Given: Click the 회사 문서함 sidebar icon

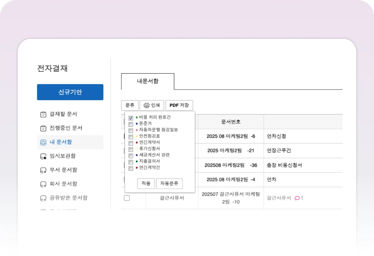Looking at the screenshot, I should pyautogui.click(x=43, y=184).
